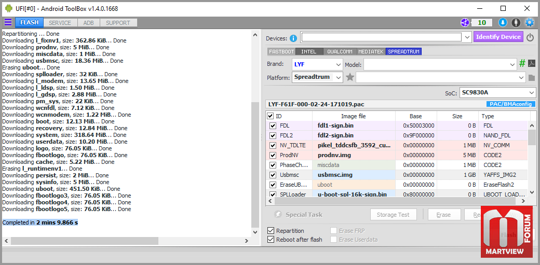Screen dimensions: 540x265
Task: Click log panel scroll up arrow
Action: (x=255, y=35)
